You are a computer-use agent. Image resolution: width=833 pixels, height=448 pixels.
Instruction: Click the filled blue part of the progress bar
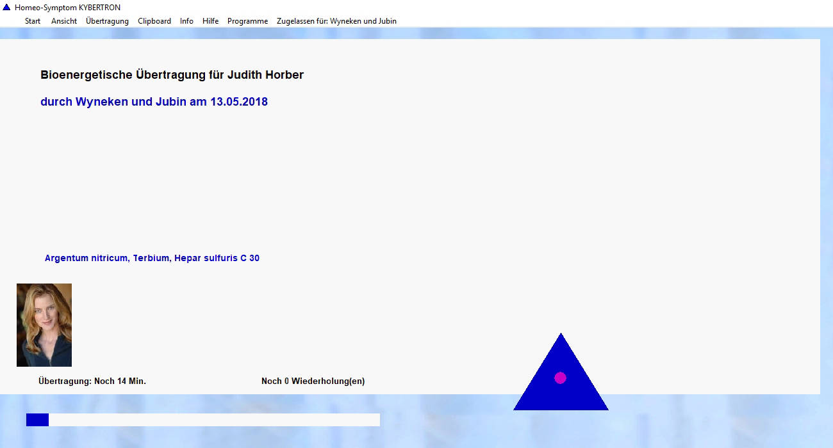pyautogui.click(x=37, y=420)
